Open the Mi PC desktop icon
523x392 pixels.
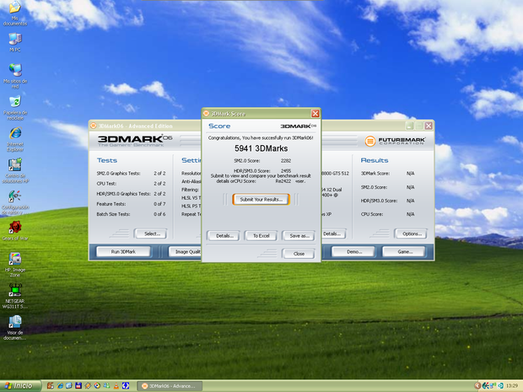point(13,40)
